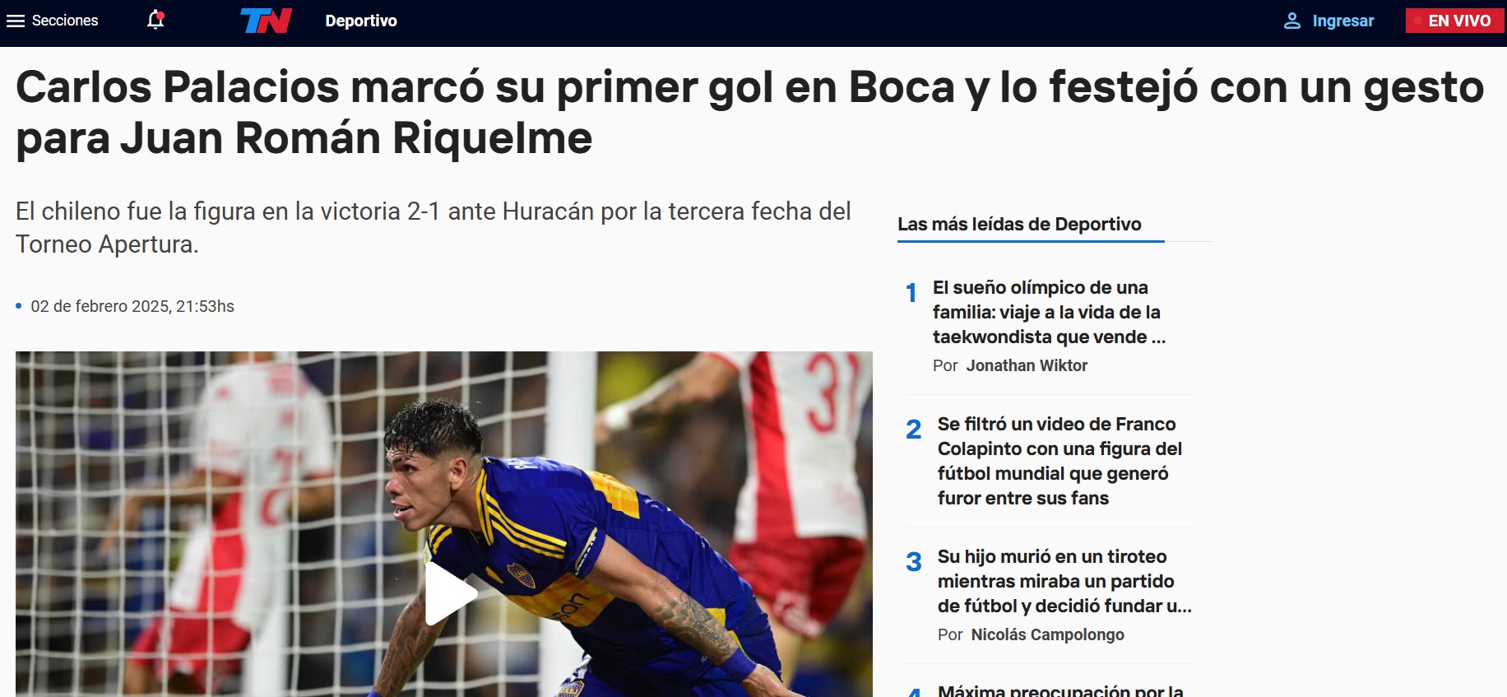Viewport: 1507px width, 697px height.
Task: Click the notifications bell icon
Action: point(155,20)
